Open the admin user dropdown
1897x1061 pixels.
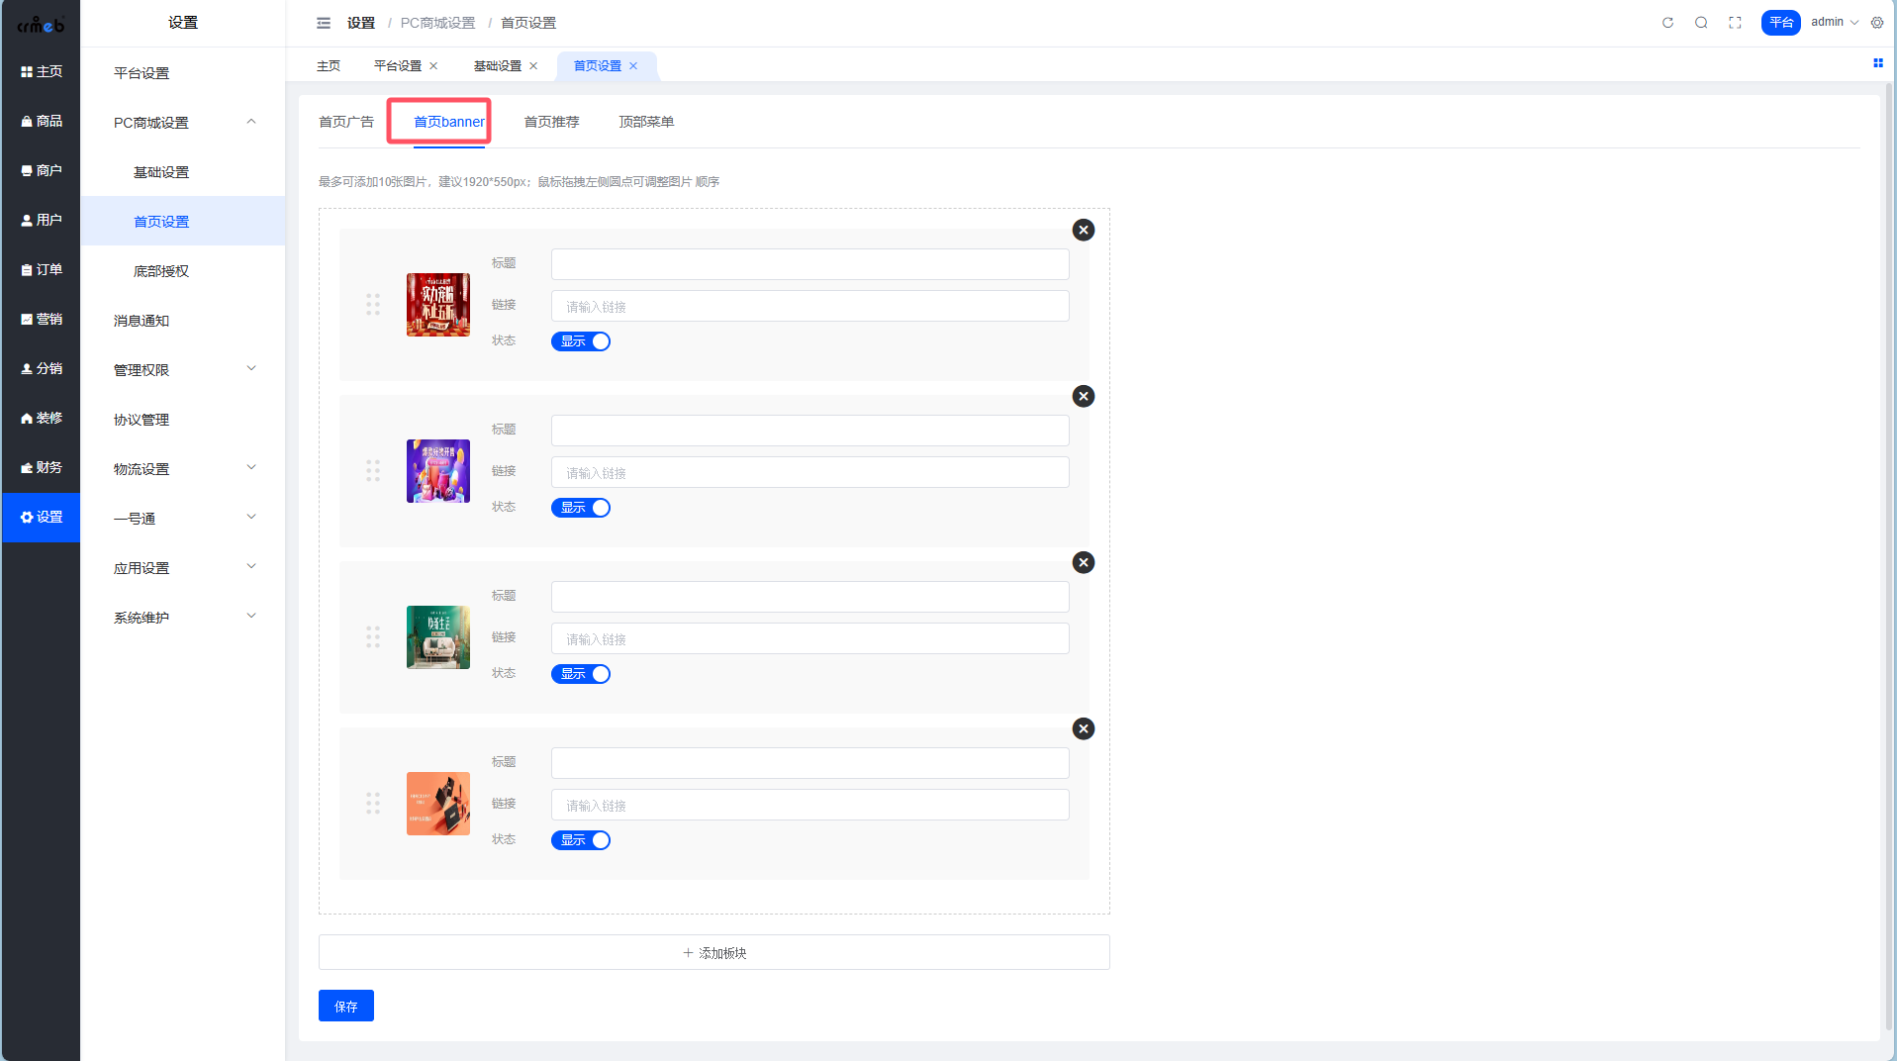(x=1834, y=23)
